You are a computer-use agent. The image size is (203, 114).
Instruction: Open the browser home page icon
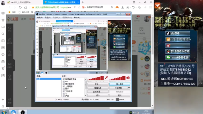click(26, 7)
